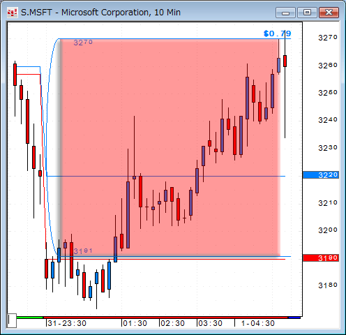Click the green segment of bottom session bar

[30, 318]
